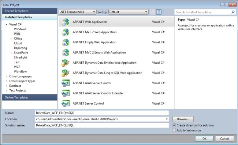Select ASP.NET Dynamic Data Entities Web Application text

point(104,63)
